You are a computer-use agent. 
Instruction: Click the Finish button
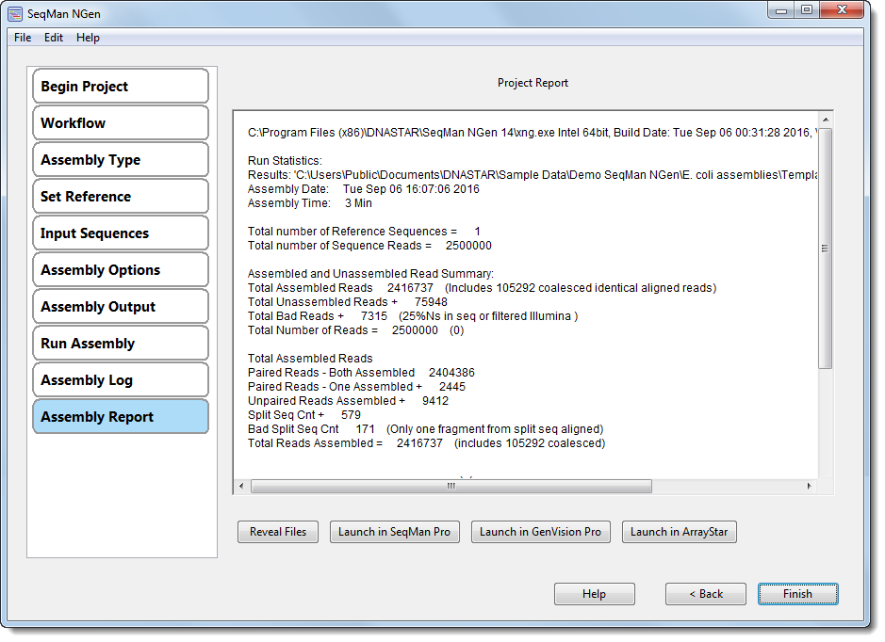click(x=797, y=594)
